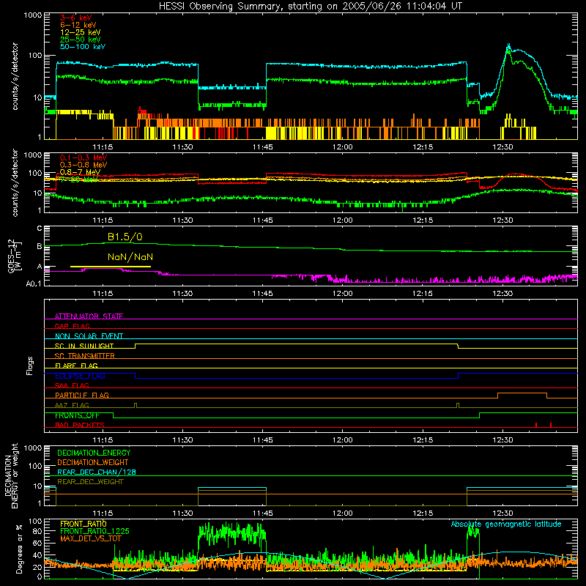586x586 pixels.
Task: Click the 12:00 tick label under GOES panel
Action: [342, 294]
